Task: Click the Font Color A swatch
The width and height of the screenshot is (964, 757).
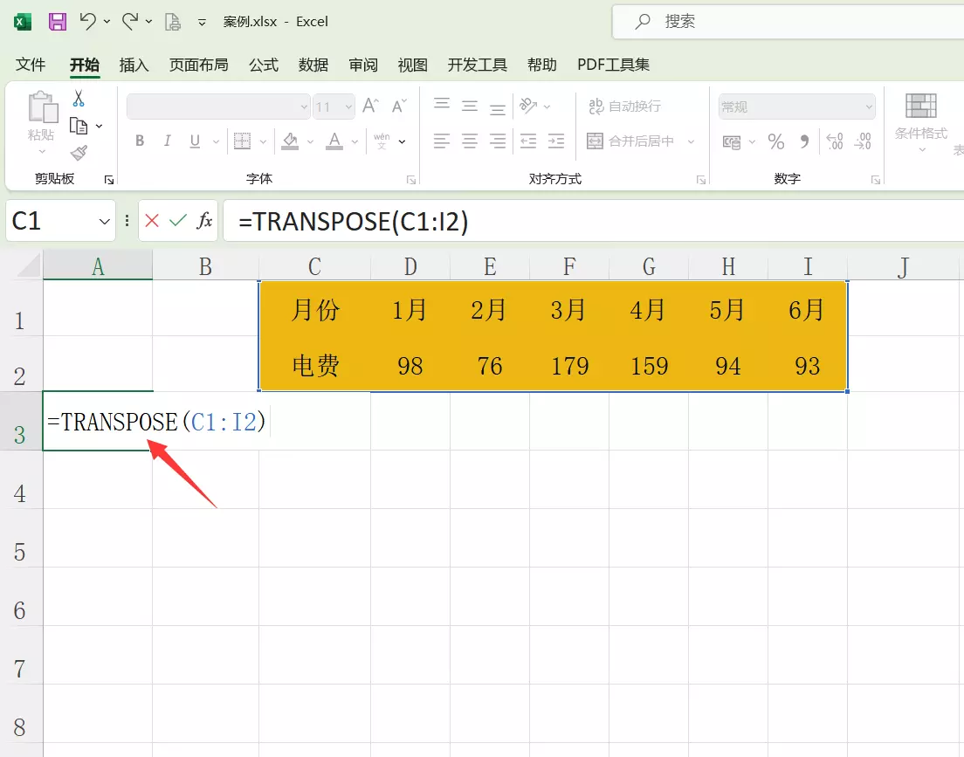Action: (334, 141)
